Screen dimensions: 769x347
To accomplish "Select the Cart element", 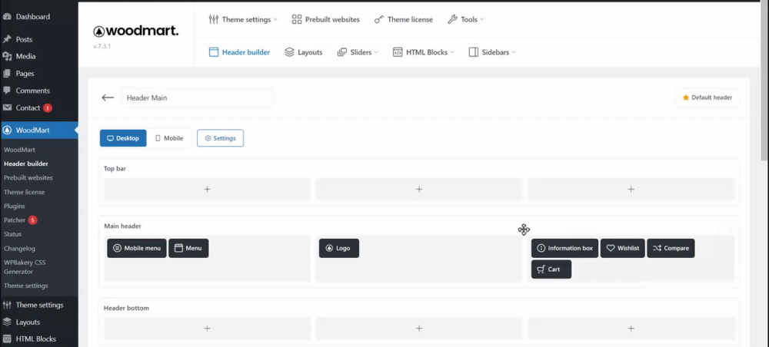I will [551, 269].
